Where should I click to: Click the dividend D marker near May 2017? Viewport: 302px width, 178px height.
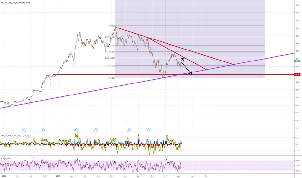[76, 130]
